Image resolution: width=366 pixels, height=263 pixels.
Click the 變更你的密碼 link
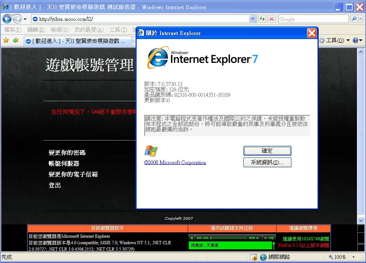tap(67, 153)
